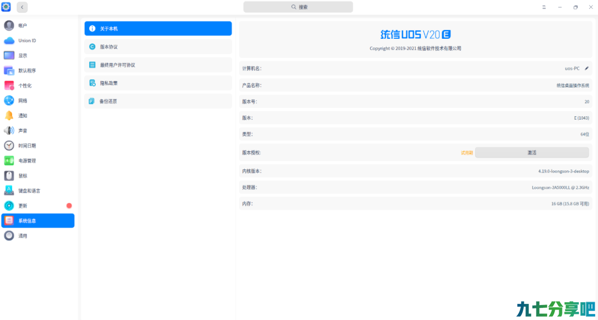Viewport: 598px width, 320px height.
Task: Click the 计算机名 label
Action: coord(252,68)
